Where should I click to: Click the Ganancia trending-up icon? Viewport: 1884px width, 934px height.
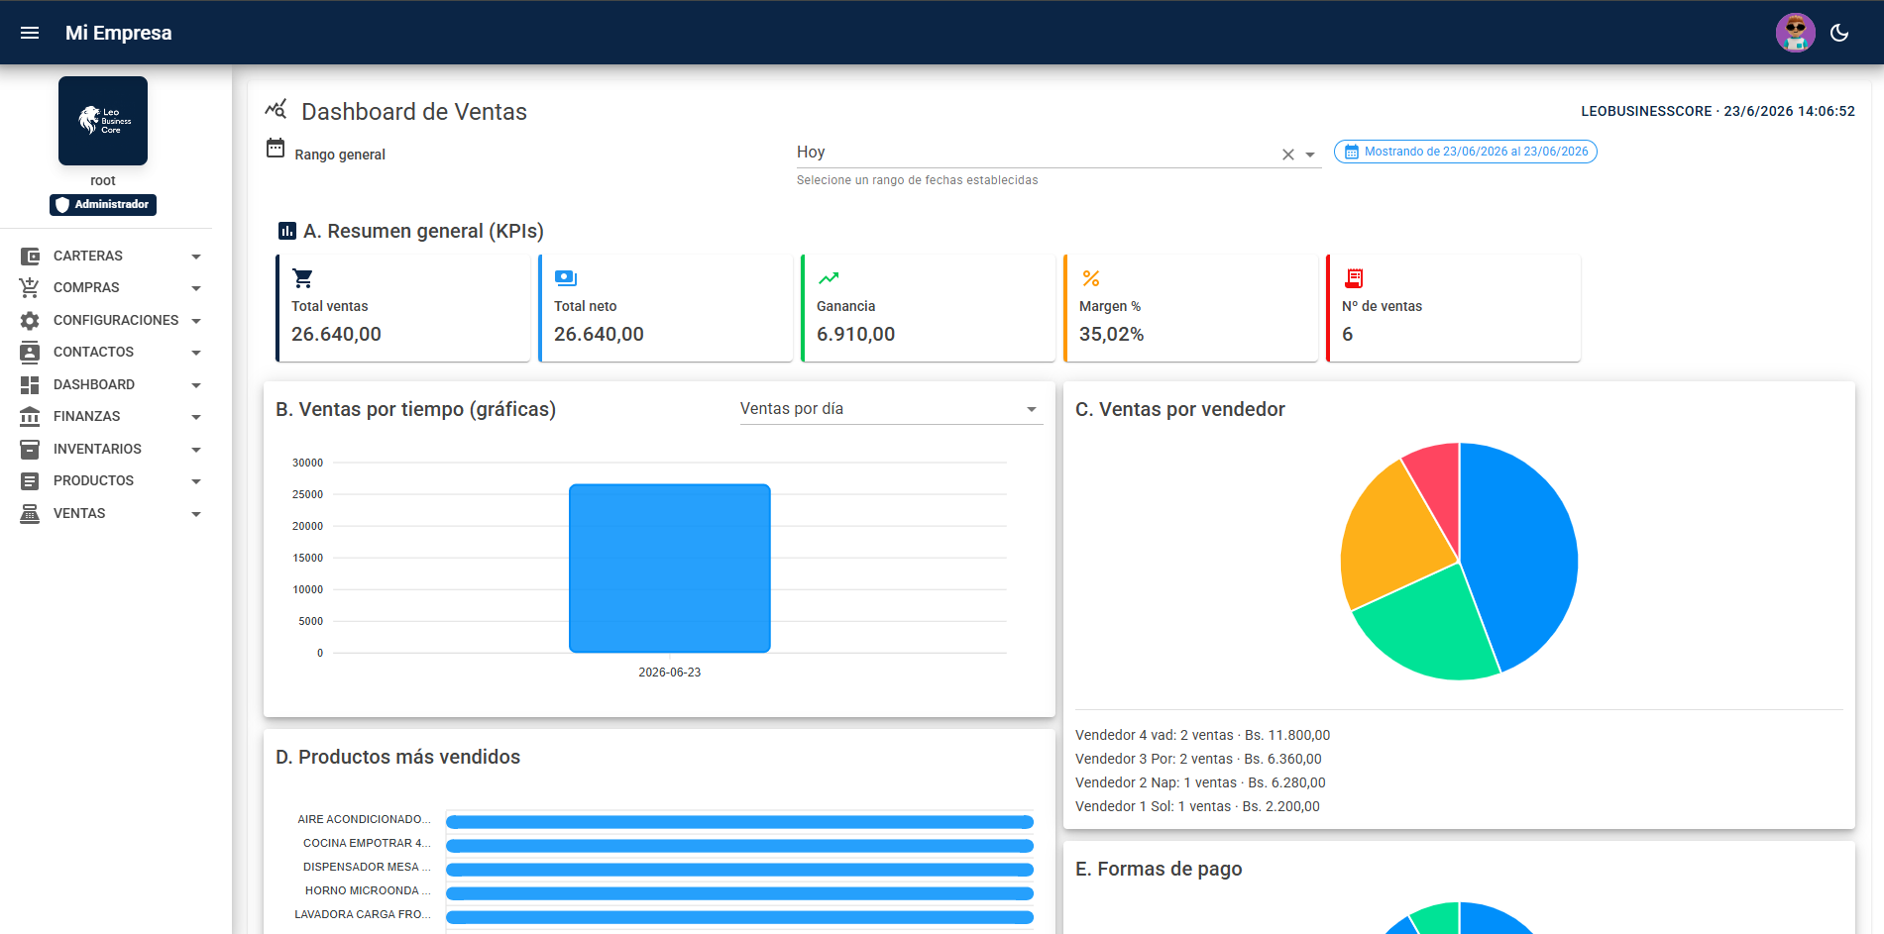coord(829,278)
